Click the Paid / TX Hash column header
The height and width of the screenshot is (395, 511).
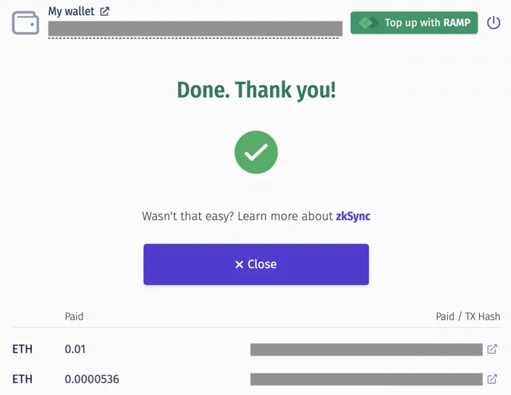click(468, 317)
